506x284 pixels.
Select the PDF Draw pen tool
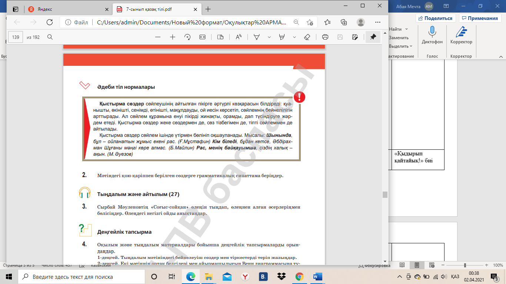coord(256,37)
